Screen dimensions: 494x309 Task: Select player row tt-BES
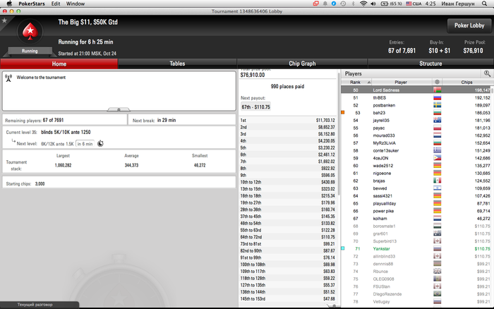(x=416, y=97)
